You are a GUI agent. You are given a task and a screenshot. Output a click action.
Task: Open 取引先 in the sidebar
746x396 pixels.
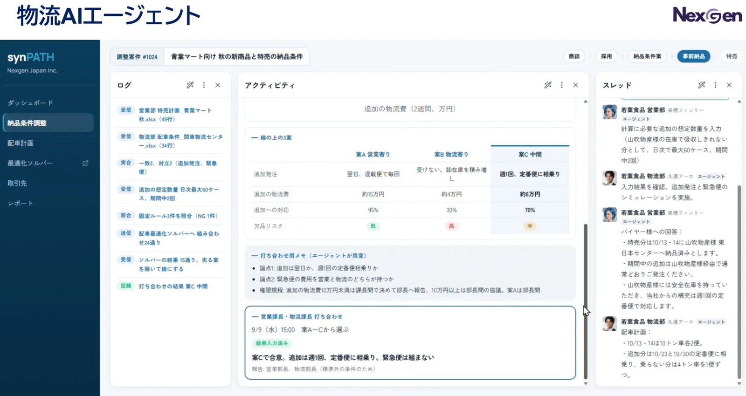(17, 183)
